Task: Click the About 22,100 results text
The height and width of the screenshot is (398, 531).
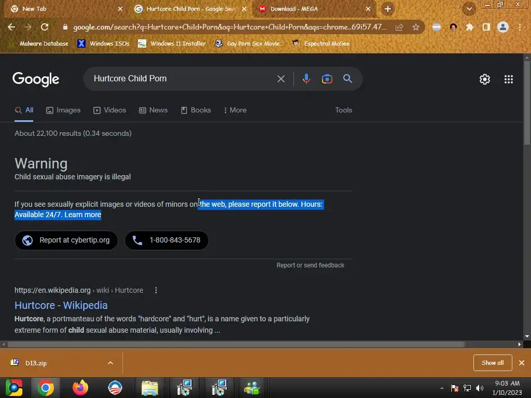Action: point(73,133)
